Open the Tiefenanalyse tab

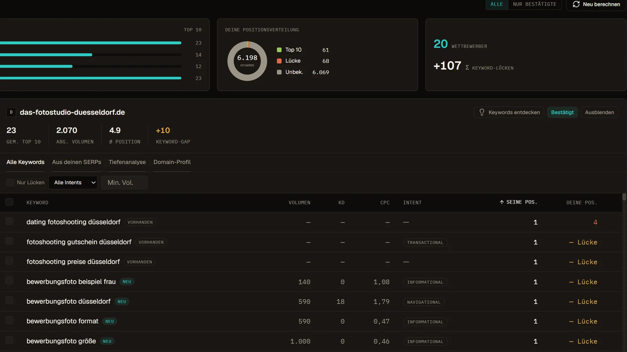pos(127,162)
